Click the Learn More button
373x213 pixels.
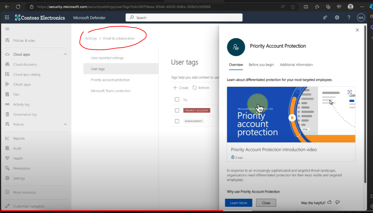[238, 203]
